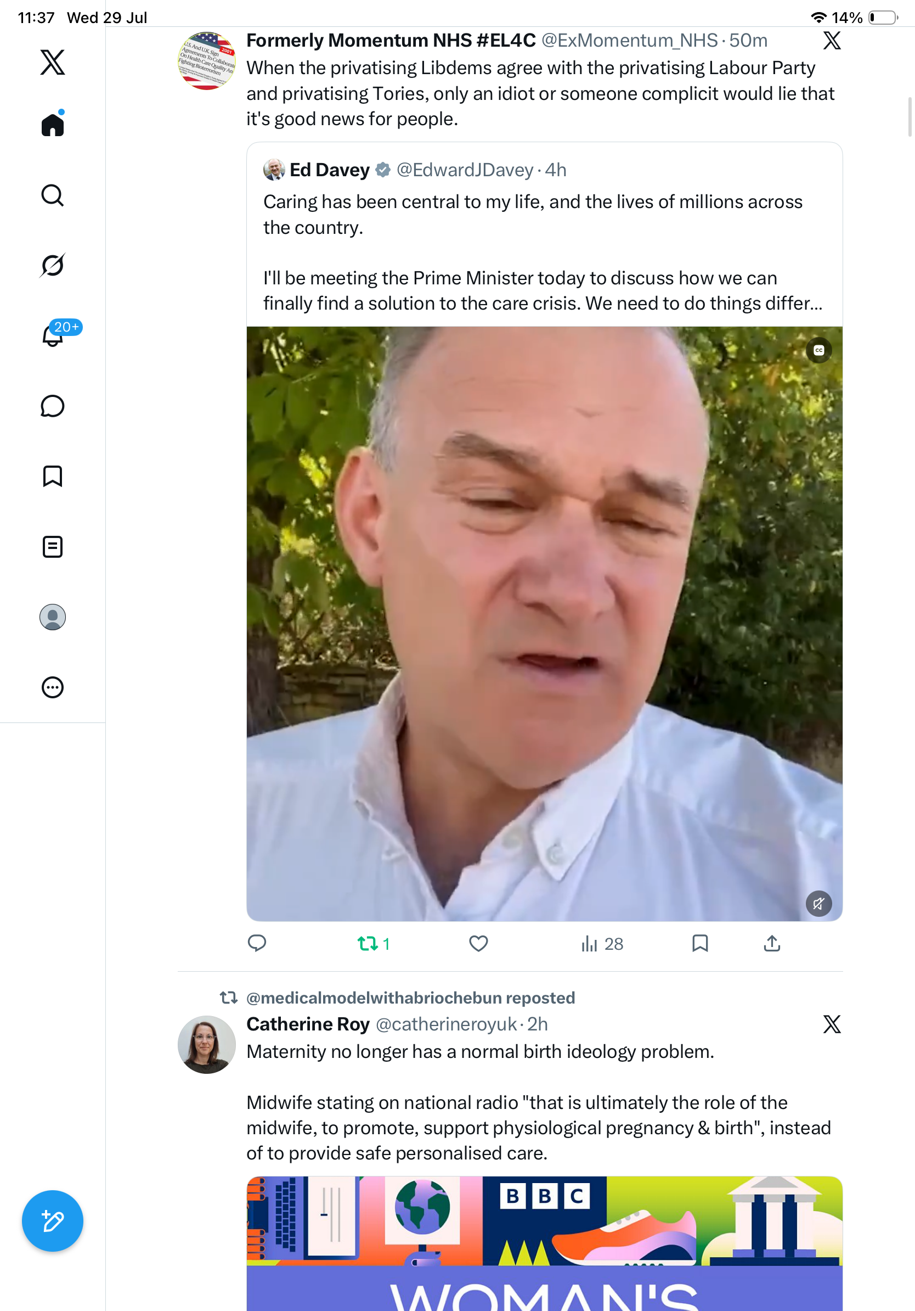Open Bookmarks in the sidebar

click(x=53, y=476)
